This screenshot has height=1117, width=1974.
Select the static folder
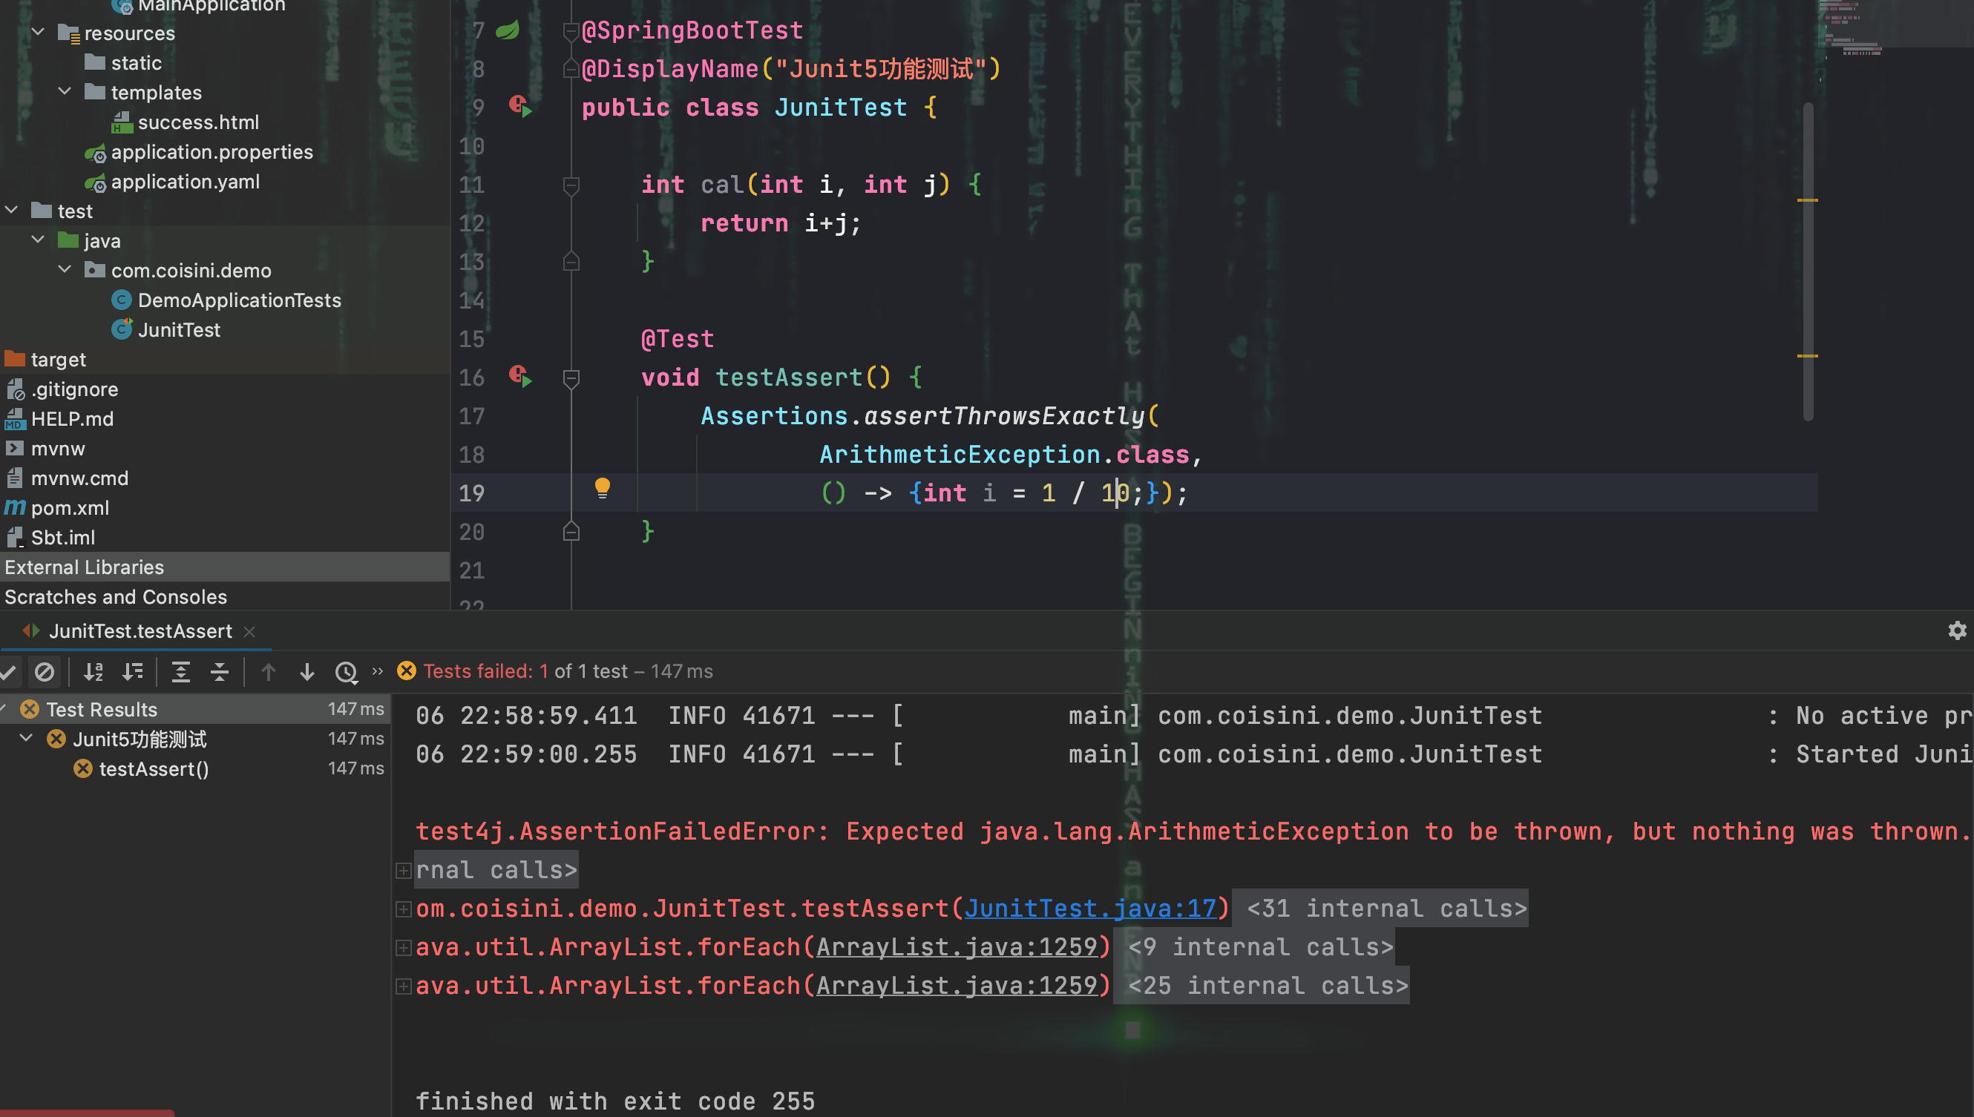pyautogui.click(x=136, y=63)
